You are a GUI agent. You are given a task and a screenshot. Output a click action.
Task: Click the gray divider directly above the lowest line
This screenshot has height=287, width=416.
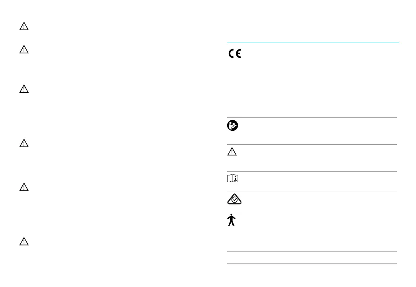click(312, 251)
